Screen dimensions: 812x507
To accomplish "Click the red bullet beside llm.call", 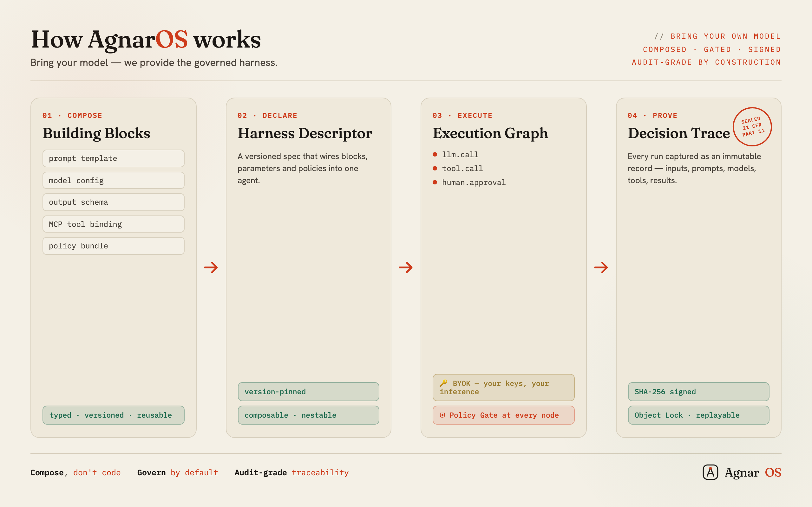I will click(435, 154).
